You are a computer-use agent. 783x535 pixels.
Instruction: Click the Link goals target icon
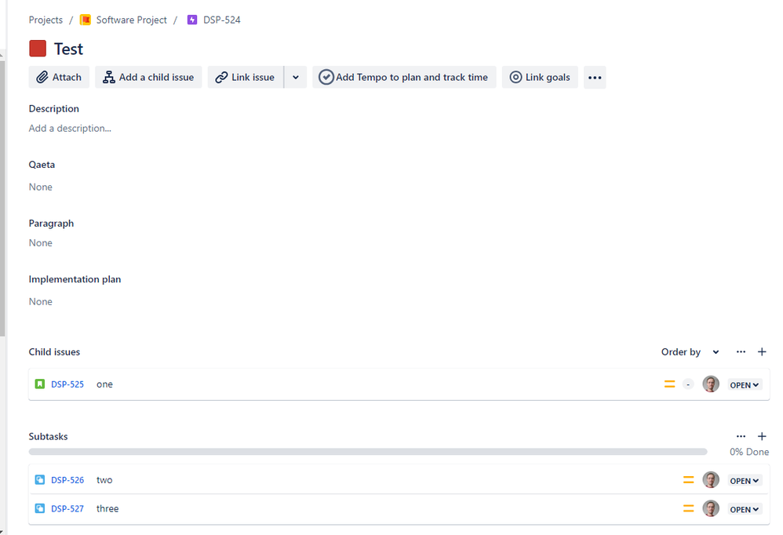point(516,77)
